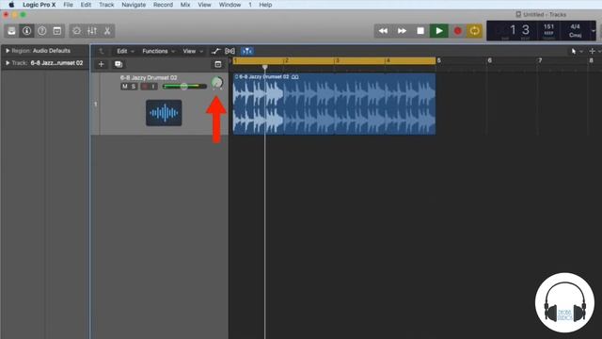Open the tracks area View menu
The height and width of the screenshot is (339, 602).
tap(192, 51)
